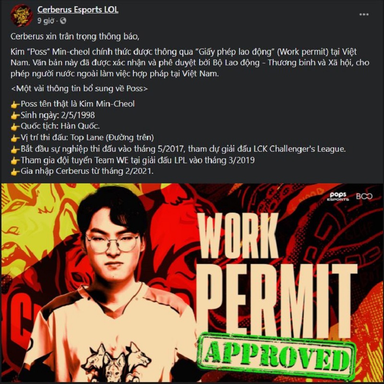The image size is (384, 384).
Task: Click pointing-hand emoji beside 'Sinh ngày'
Action: point(15,116)
